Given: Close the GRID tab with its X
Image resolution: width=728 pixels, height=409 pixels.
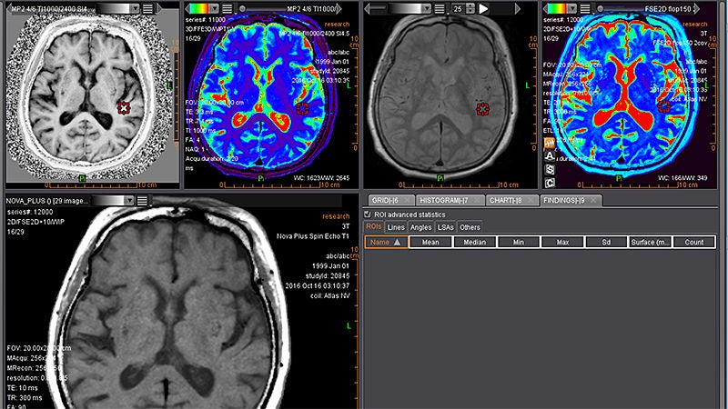Looking at the screenshot, I should 407,200.
